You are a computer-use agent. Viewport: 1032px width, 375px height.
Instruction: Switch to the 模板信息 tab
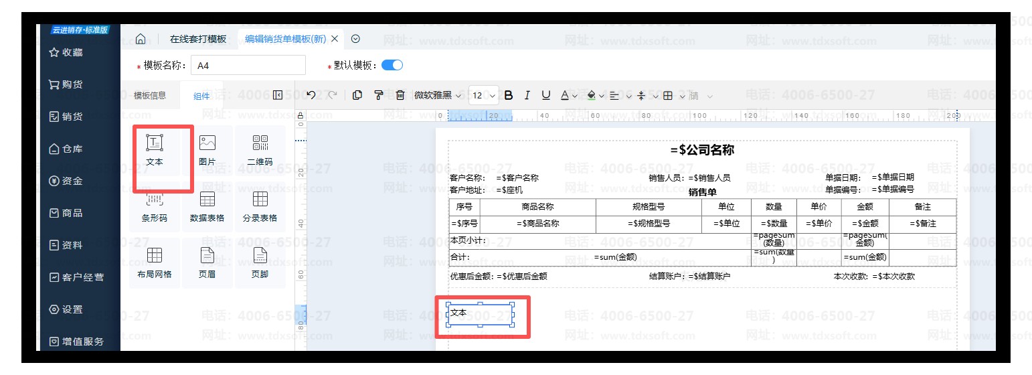coord(150,96)
